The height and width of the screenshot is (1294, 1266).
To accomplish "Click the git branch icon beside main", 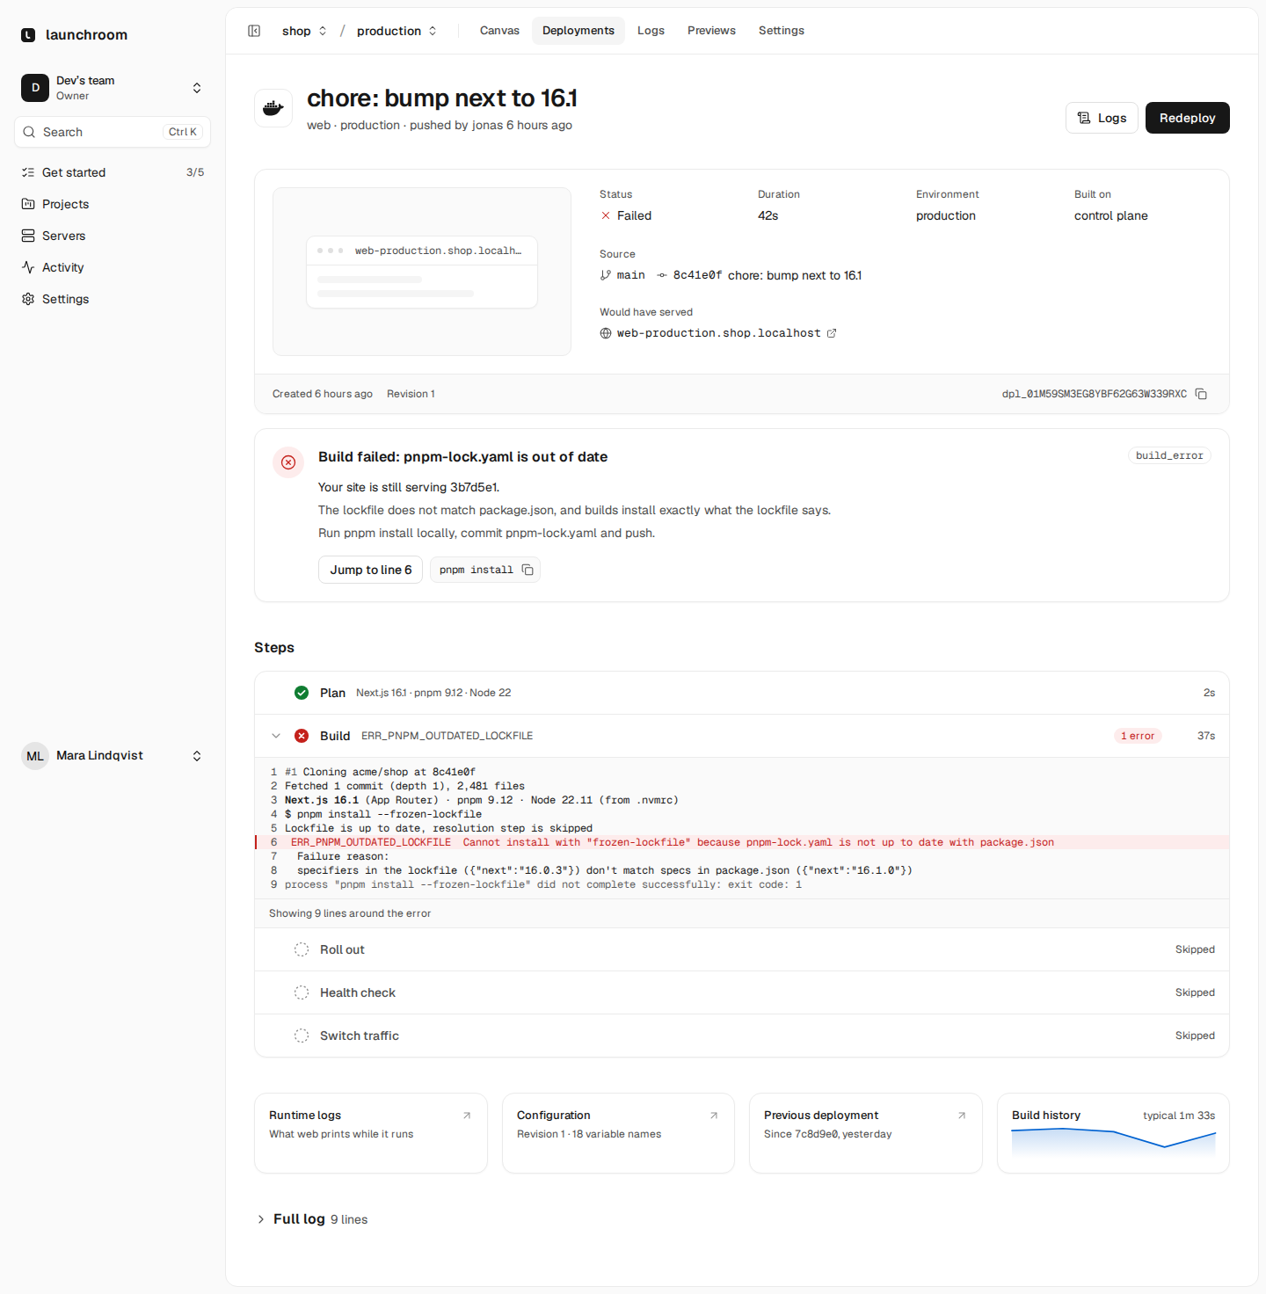I will pos(606,275).
